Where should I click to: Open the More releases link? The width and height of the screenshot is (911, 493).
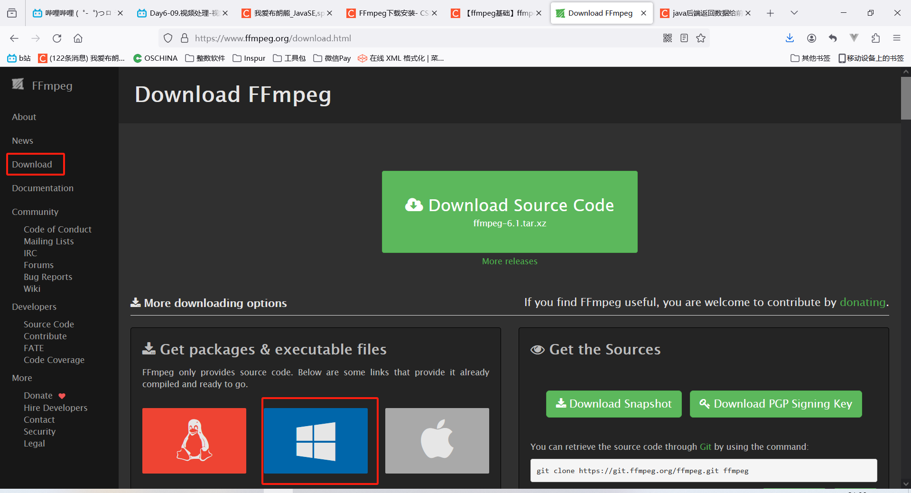(x=510, y=261)
